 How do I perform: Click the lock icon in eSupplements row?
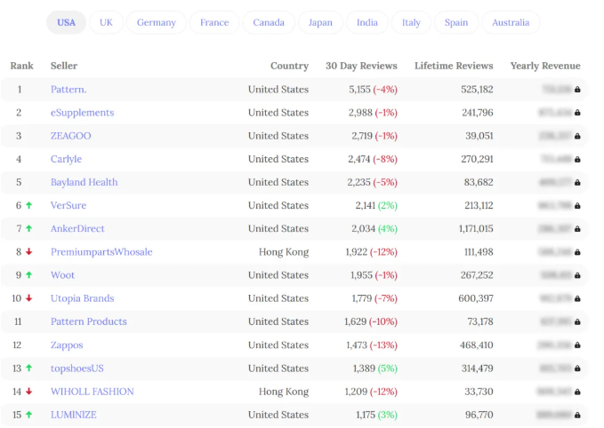click(x=577, y=113)
